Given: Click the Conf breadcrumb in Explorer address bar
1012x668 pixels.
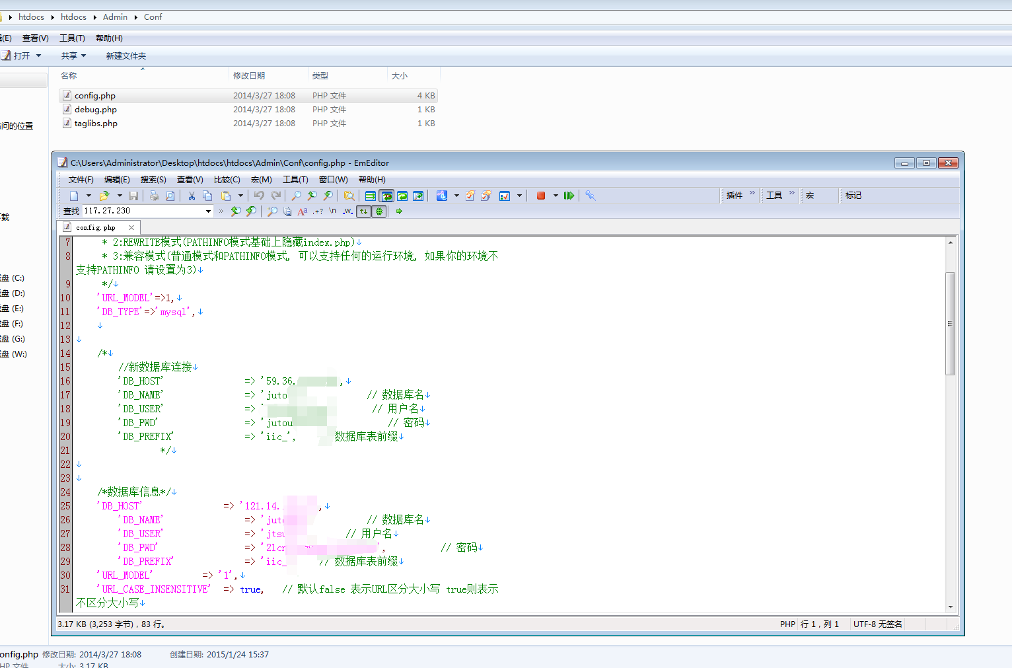Looking at the screenshot, I should tap(153, 17).
